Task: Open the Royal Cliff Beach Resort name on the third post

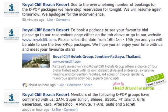Action: 46,95
